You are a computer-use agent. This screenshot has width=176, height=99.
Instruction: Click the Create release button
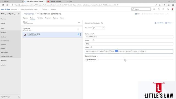coord(147,14)
